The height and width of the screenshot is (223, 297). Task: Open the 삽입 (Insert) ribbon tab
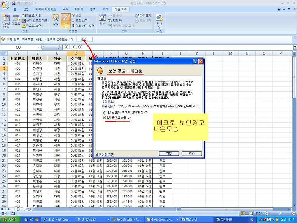coord(26,9)
